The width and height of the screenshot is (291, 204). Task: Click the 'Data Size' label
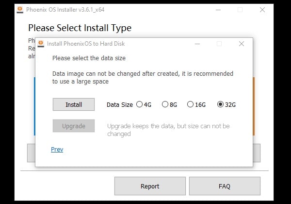[x=120, y=104]
